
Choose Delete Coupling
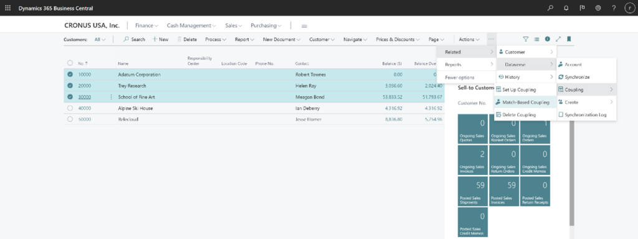[x=525, y=115]
